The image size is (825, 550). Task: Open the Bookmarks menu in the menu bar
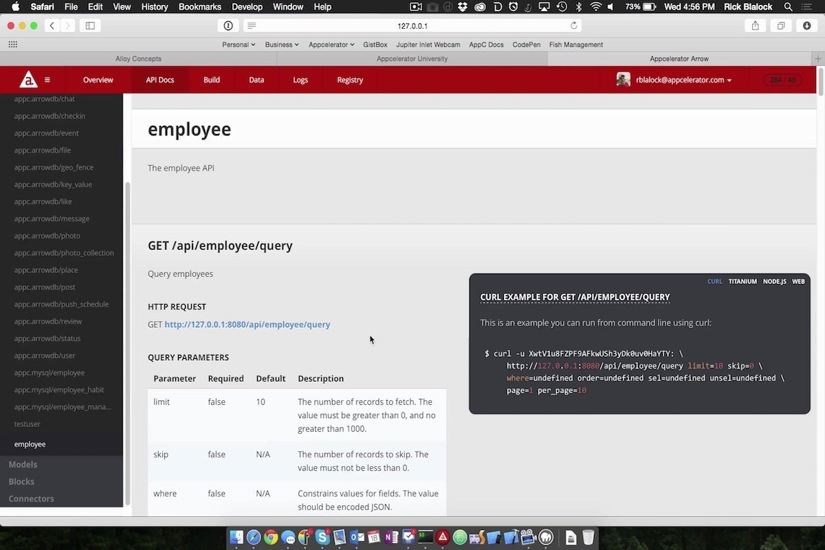200,7
